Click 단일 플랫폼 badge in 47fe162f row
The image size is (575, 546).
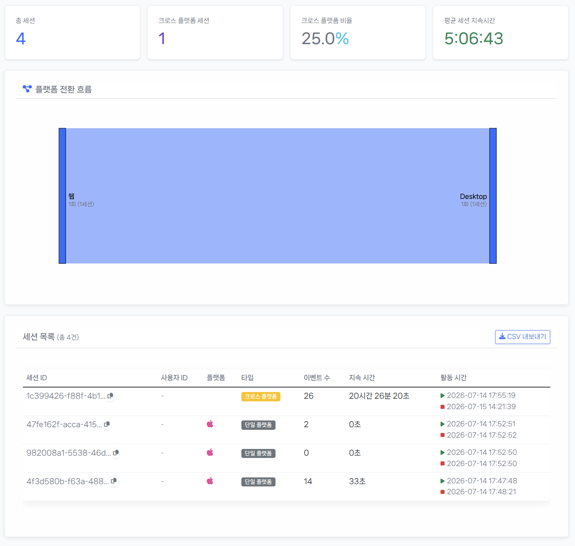pos(258,425)
